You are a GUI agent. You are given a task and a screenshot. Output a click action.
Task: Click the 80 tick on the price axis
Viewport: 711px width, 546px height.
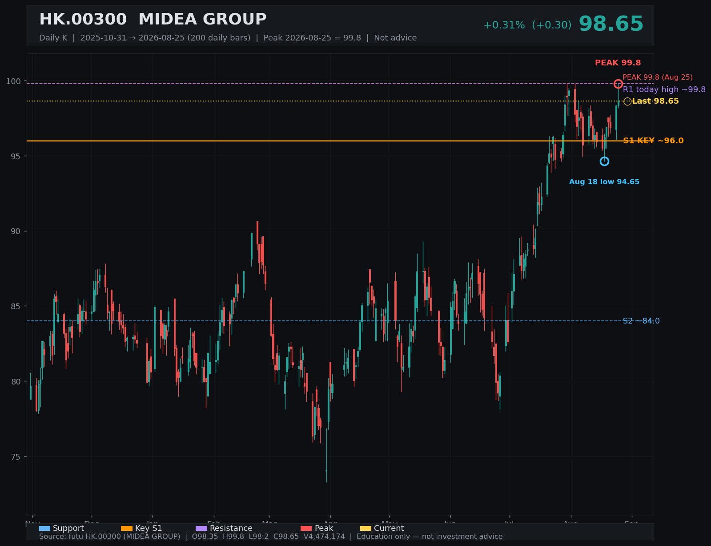click(16, 381)
